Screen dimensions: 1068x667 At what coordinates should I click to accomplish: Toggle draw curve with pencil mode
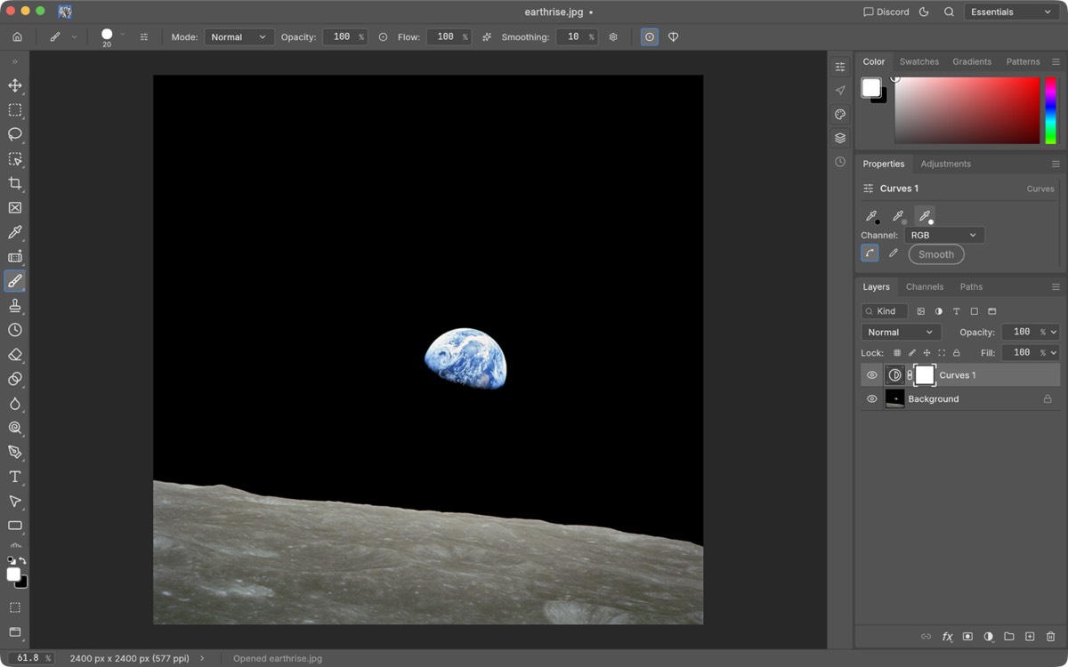pyautogui.click(x=894, y=253)
